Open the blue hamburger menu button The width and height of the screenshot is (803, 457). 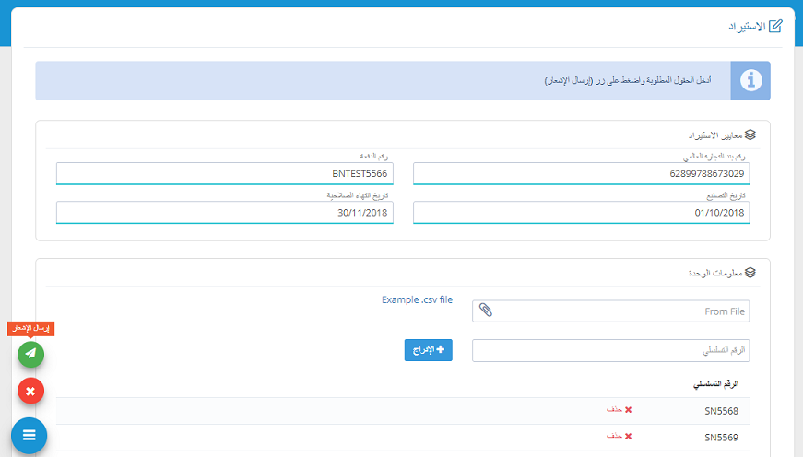point(29,435)
